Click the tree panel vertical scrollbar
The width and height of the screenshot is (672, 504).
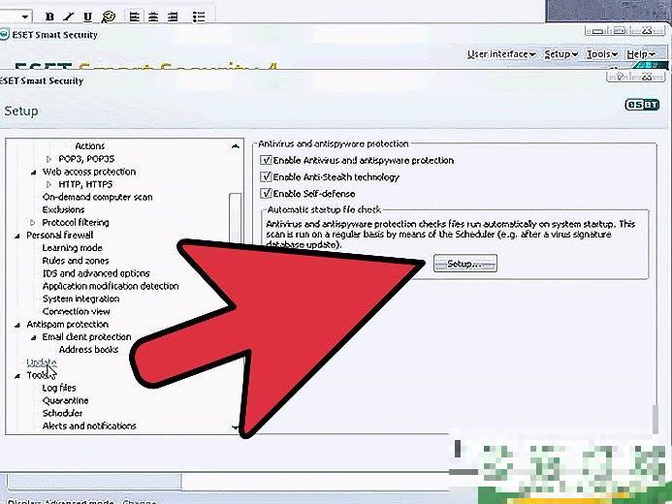(x=235, y=213)
